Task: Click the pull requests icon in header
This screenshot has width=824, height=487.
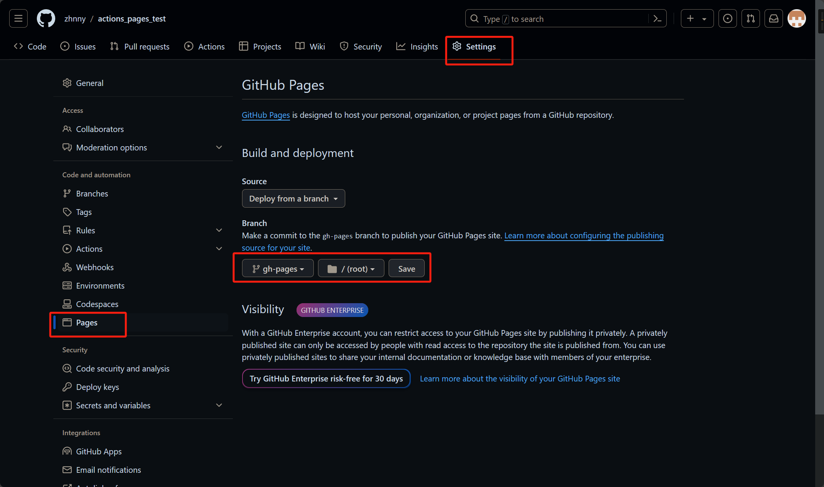Action: coord(750,18)
